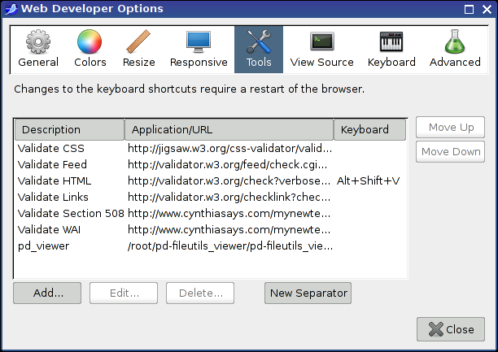498x352 pixels.
Task: Select the Validate CSS row
Action: [210, 148]
